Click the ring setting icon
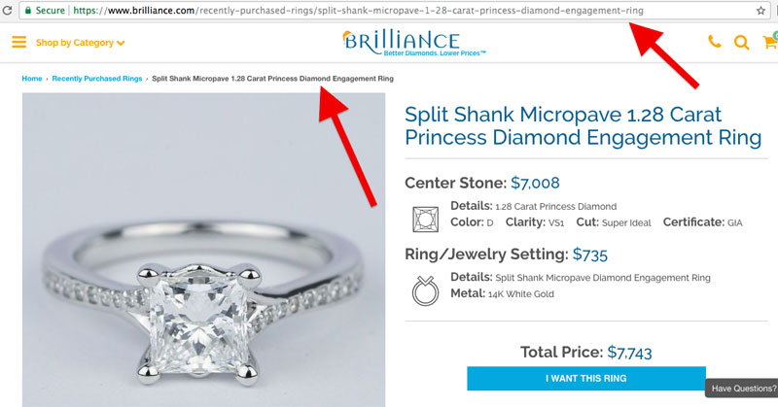 click(425, 290)
